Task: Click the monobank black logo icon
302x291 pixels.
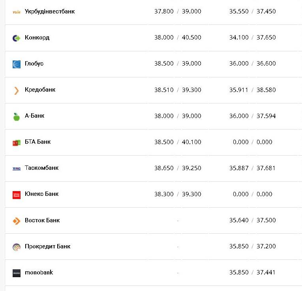Action: [x=16, y=273]
